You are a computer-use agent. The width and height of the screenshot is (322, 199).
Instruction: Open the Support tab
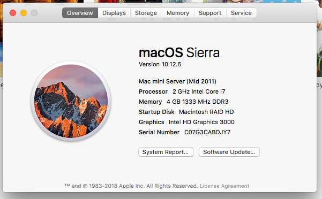point(210,13)
